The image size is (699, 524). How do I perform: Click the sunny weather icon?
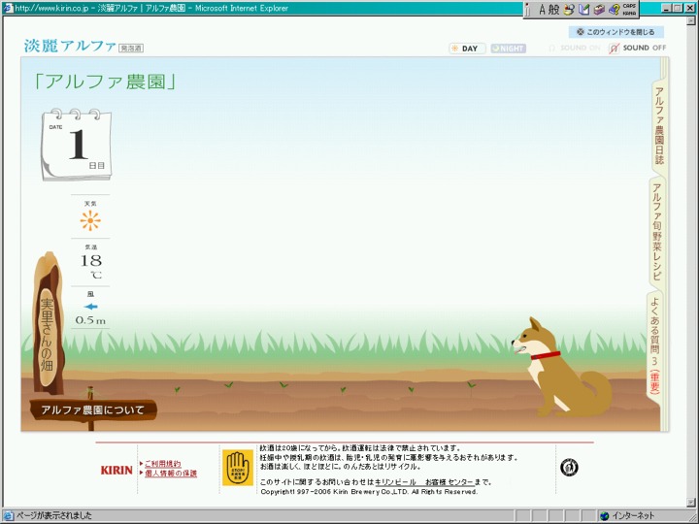tap(90, 220)
